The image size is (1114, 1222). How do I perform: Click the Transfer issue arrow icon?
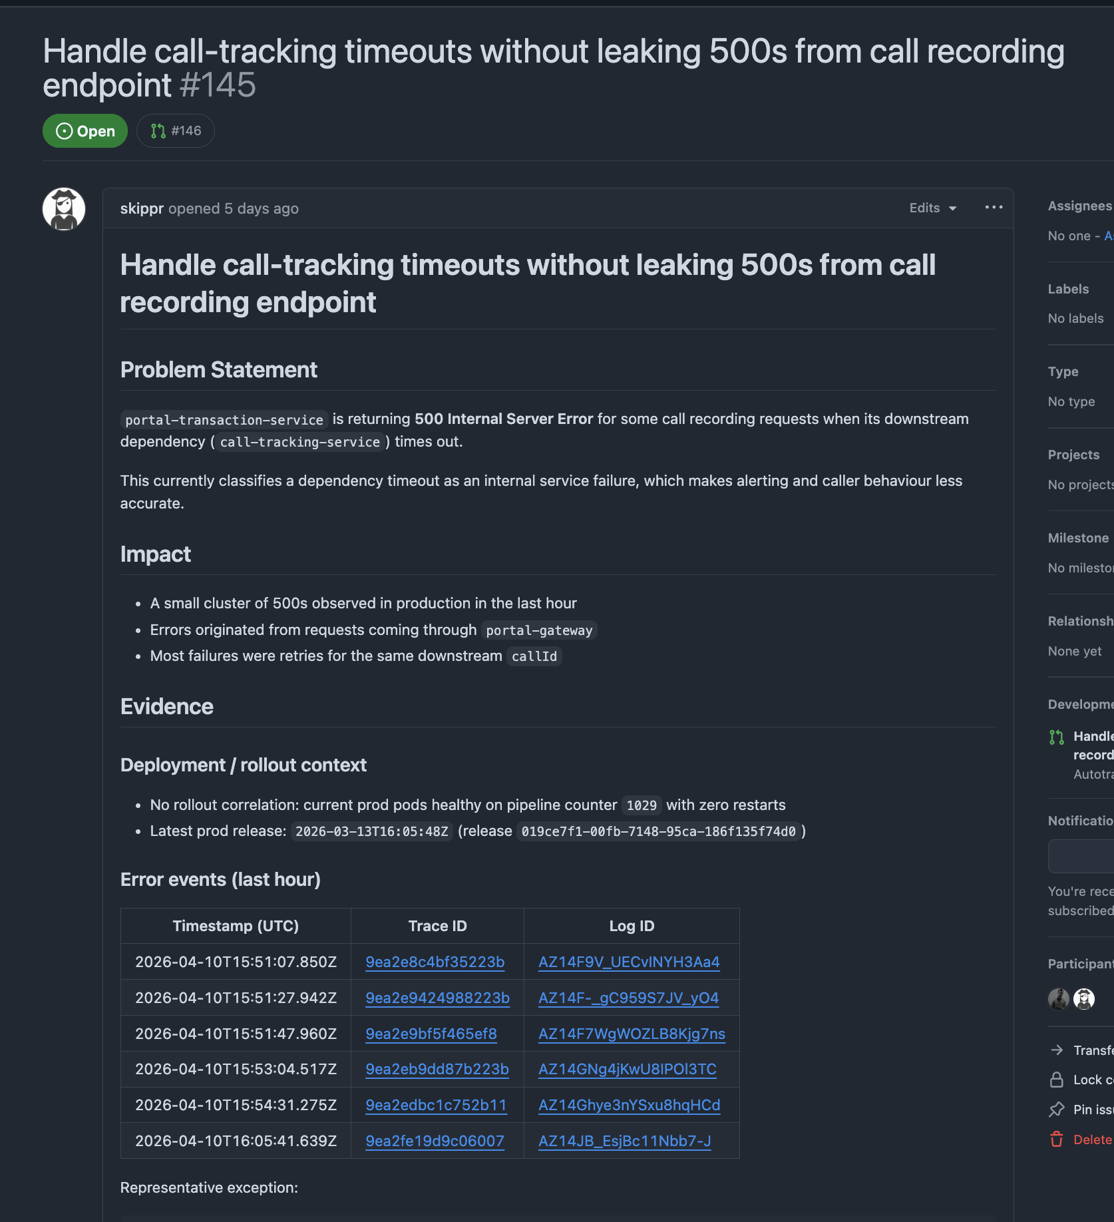1057,1050
